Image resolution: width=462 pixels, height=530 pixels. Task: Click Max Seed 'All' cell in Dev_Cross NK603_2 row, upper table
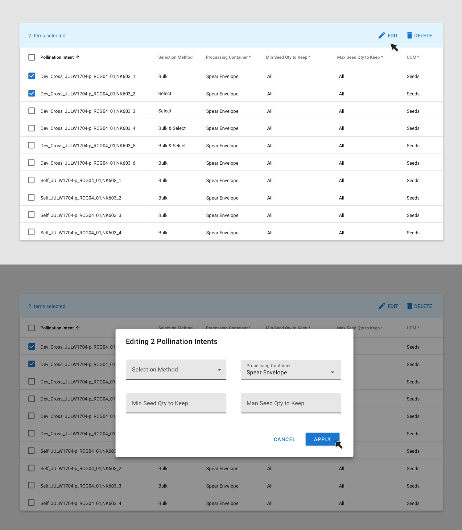[x=342, y=94]
